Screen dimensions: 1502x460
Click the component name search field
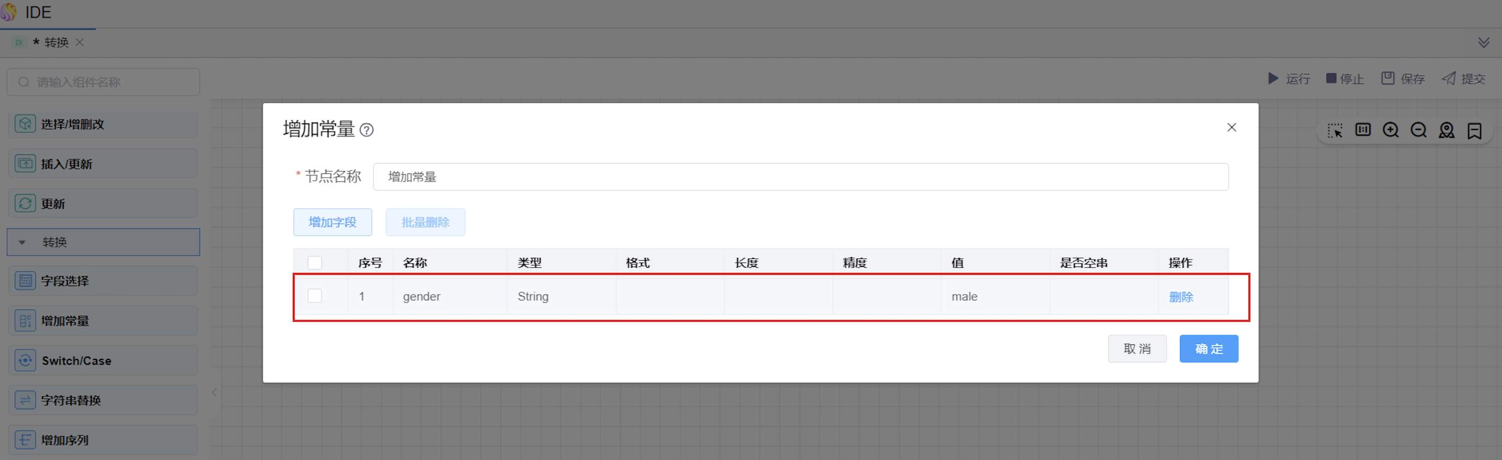103,82
